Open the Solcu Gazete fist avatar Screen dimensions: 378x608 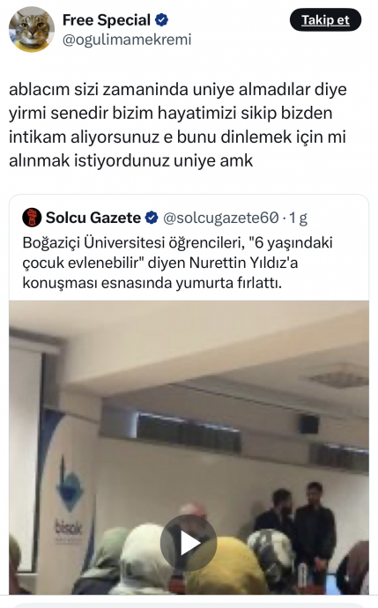click(32, 218)
